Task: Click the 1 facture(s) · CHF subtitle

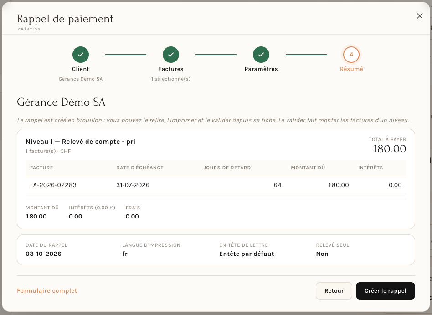Action: coord(48,151)
